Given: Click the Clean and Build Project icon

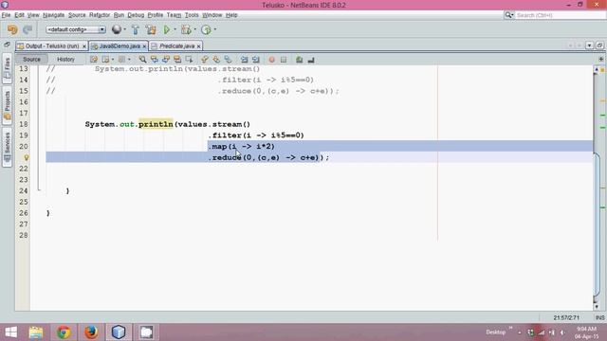Looking at the screenshot, I should 151,29.
